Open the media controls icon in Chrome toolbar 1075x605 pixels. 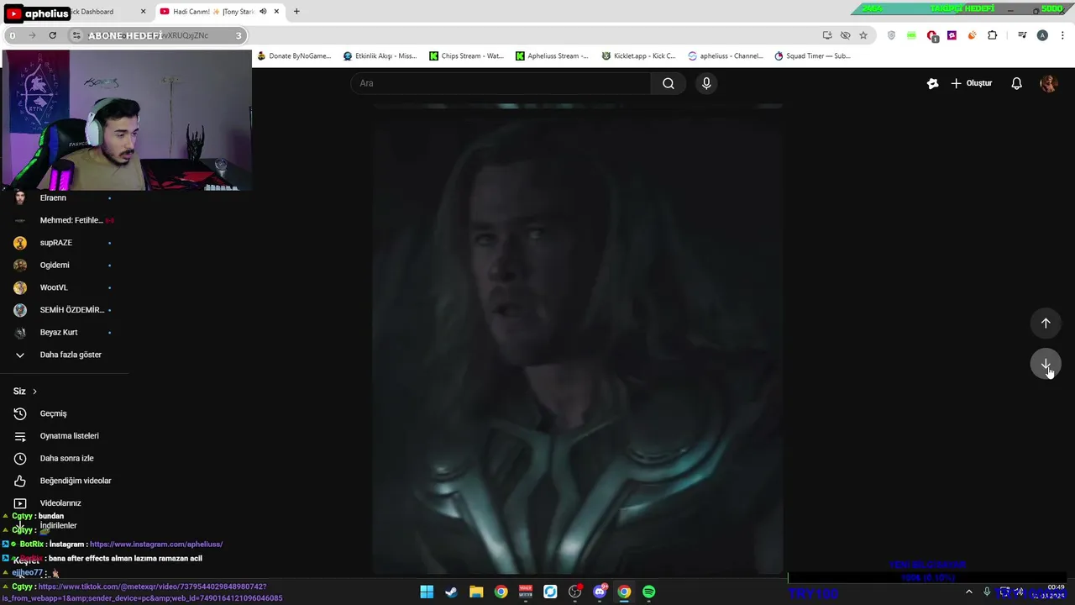coord(1022,35)
